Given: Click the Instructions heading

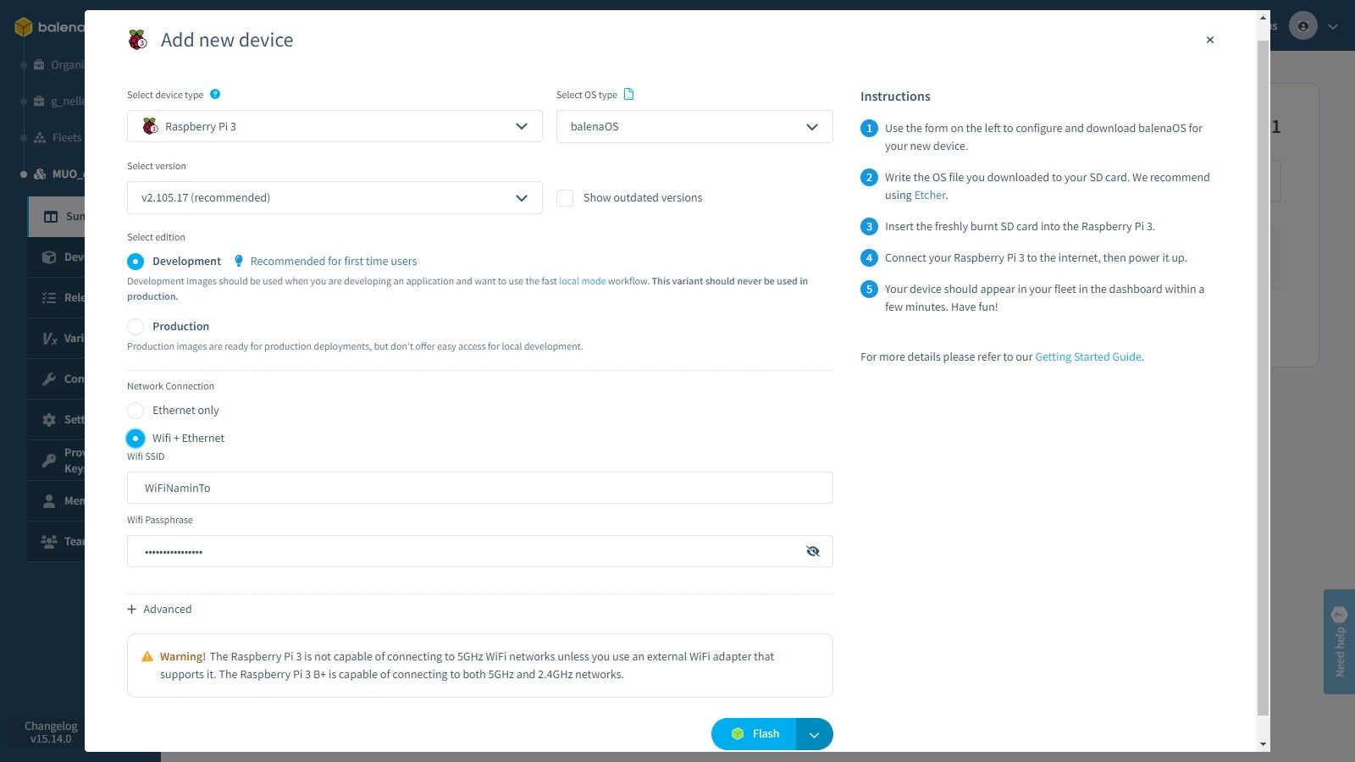Looking at the screenshot, I should pos(895,97).
